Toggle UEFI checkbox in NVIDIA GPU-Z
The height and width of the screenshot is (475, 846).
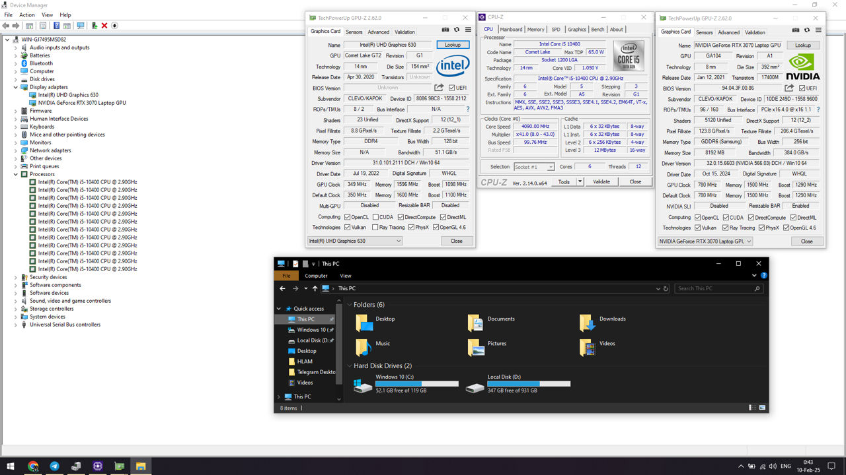point(802,88)
